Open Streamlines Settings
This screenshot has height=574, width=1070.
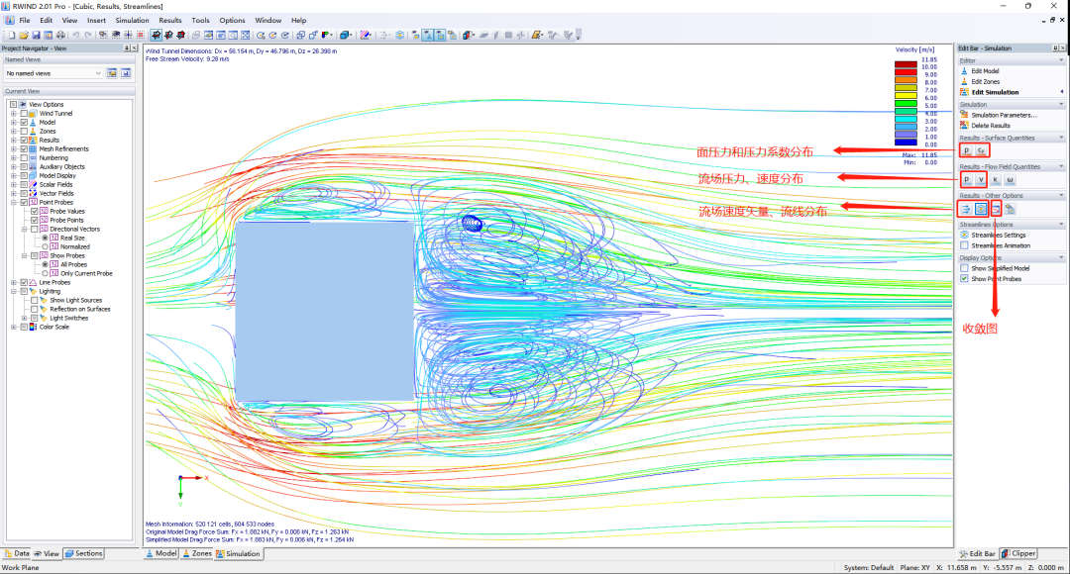tap(999, 235)
